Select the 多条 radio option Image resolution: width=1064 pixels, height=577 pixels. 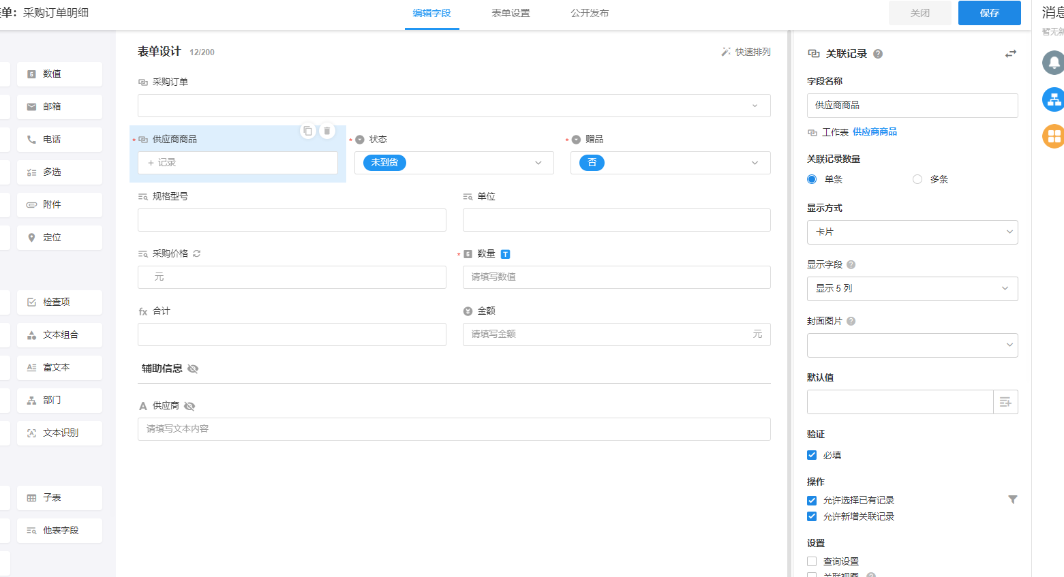coord(917,179)
